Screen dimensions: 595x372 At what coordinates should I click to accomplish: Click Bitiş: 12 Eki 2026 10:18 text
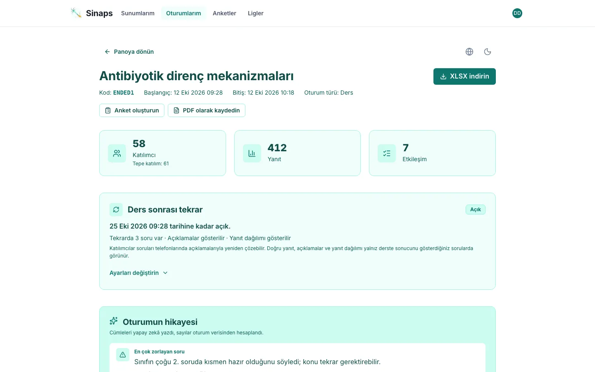point(263,93)
